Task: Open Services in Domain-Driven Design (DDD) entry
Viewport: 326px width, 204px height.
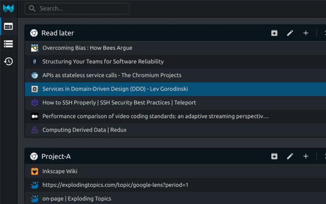Action: pyautogui.click(x=175, y=89)
